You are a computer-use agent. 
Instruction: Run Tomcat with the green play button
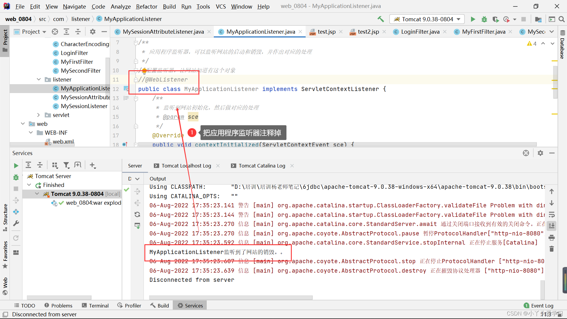tap(473, 19)
